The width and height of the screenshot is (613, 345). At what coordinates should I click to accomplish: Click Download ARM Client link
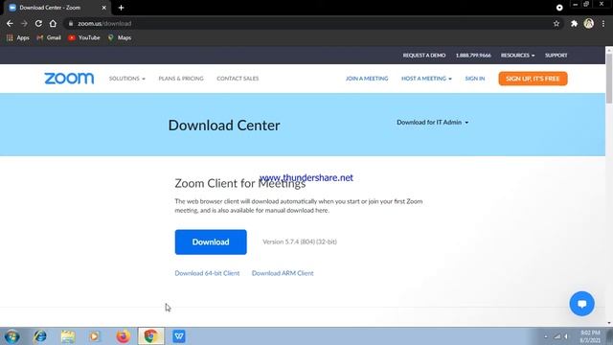click(x=283, y=273)
